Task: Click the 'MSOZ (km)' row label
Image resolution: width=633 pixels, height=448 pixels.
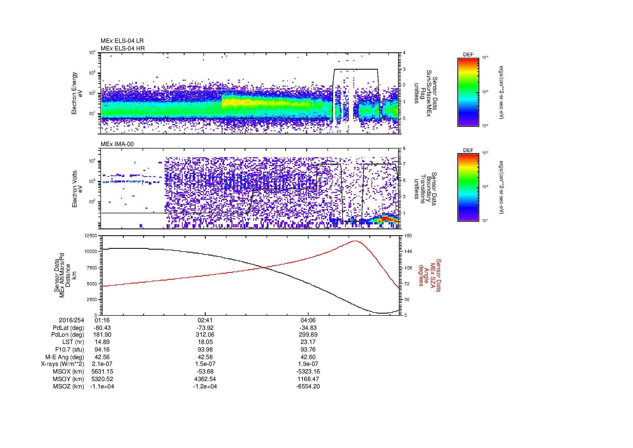Action: [68, 386]
